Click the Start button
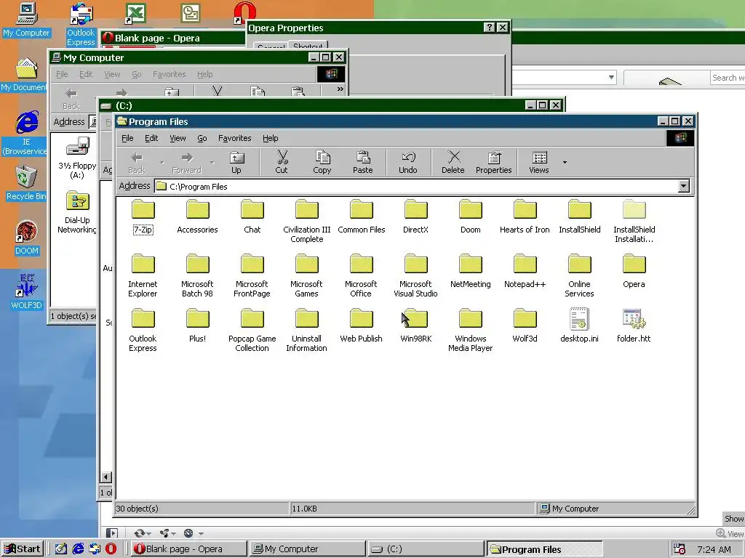The image size is (745, 558). pos(22,549)
